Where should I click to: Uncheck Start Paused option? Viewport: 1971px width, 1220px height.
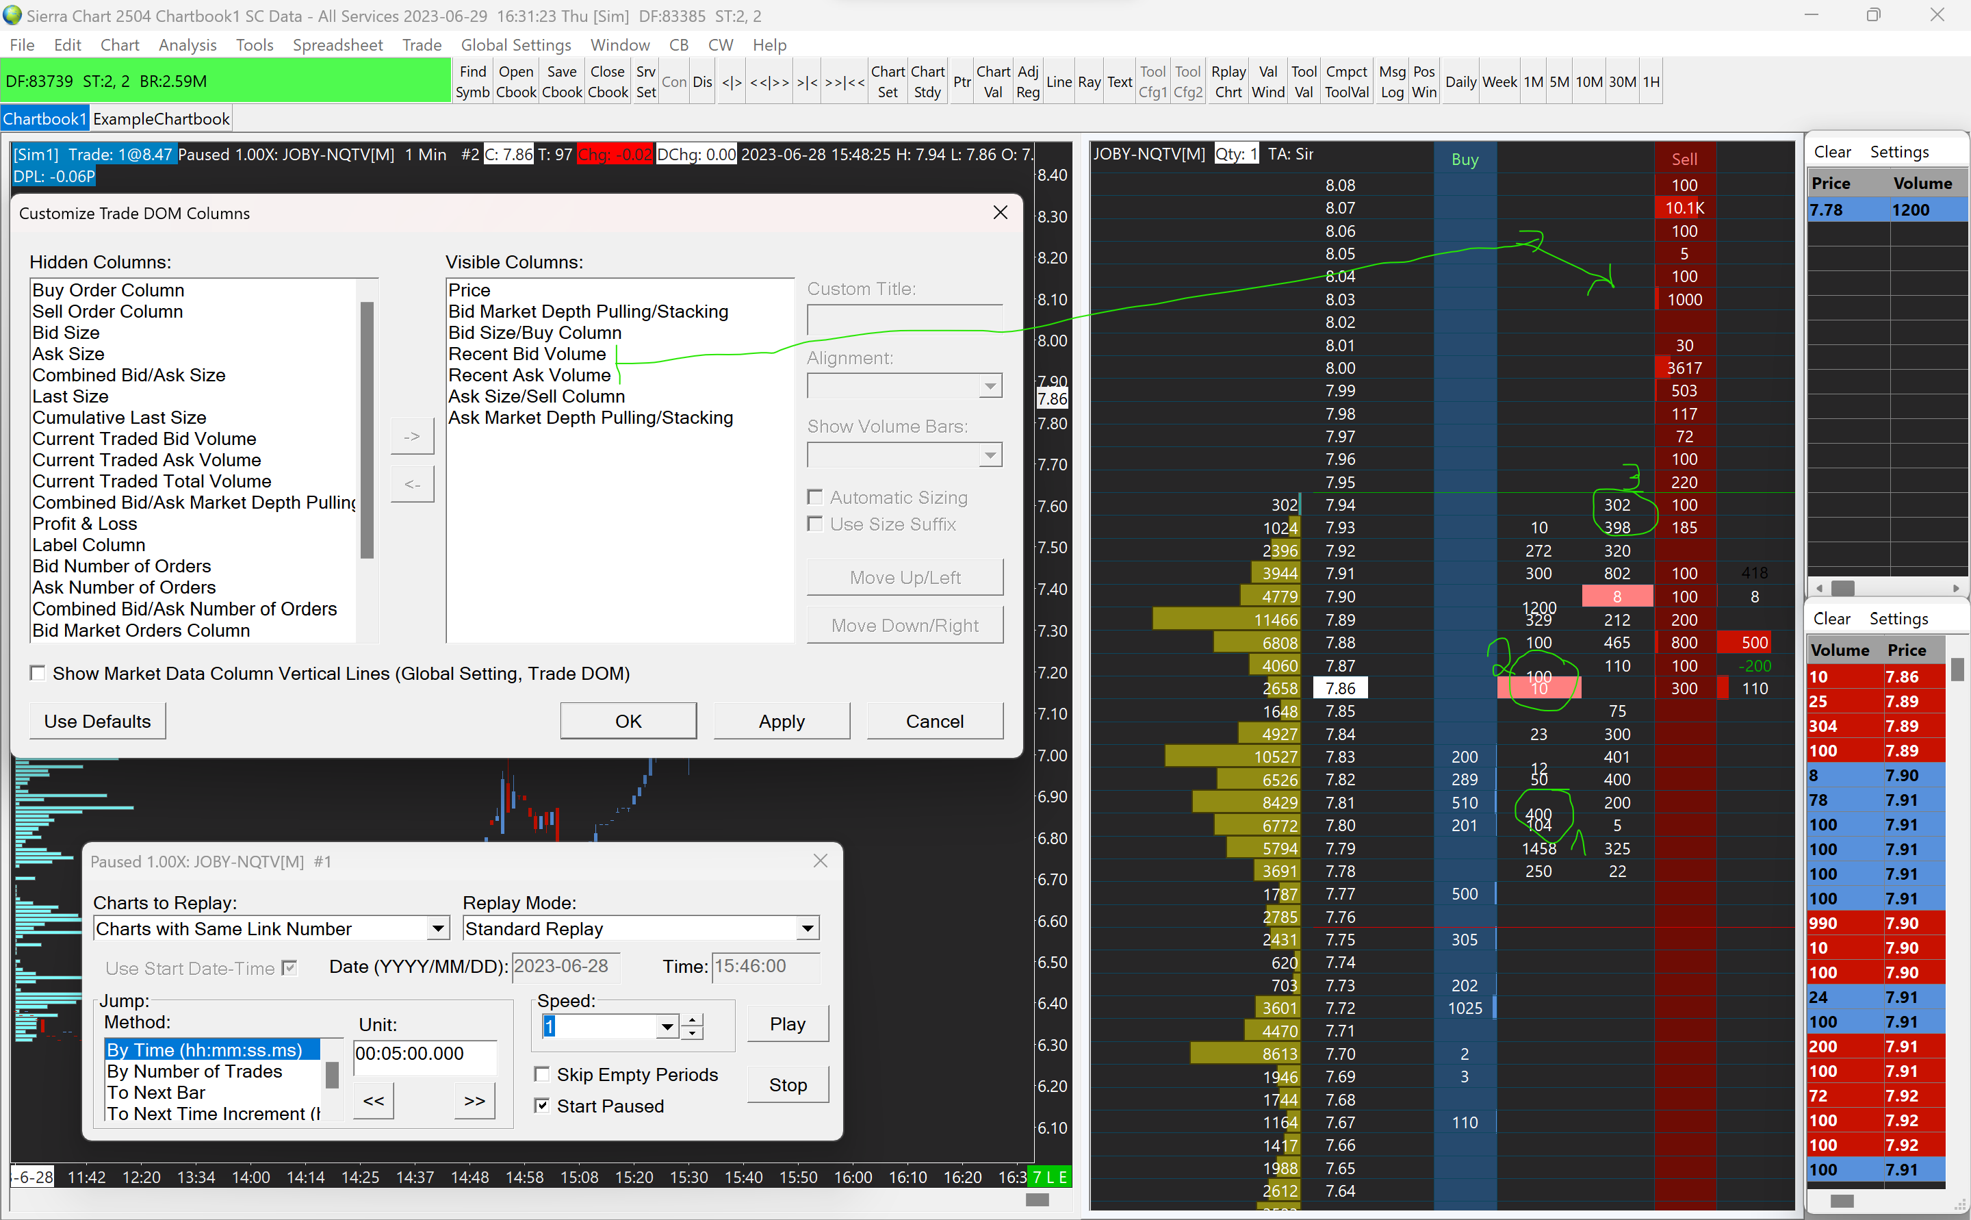[x=542, y=1106]
